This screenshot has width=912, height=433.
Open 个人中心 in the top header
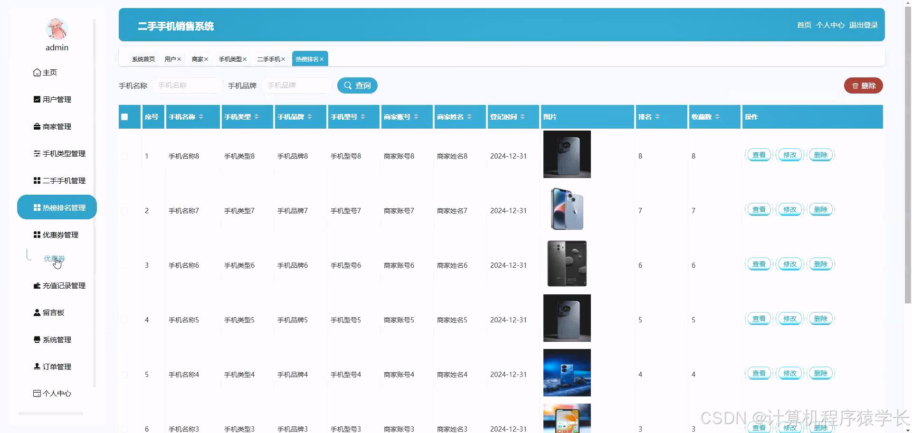click(x=830, y=25)
